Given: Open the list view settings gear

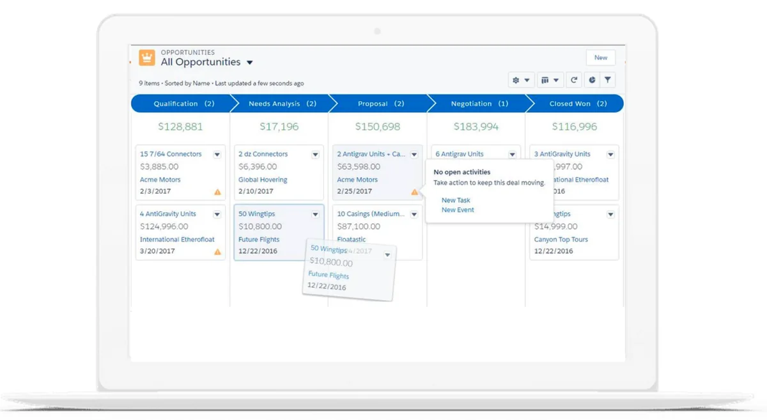Looking at the screenshot, I should (521, 80).
